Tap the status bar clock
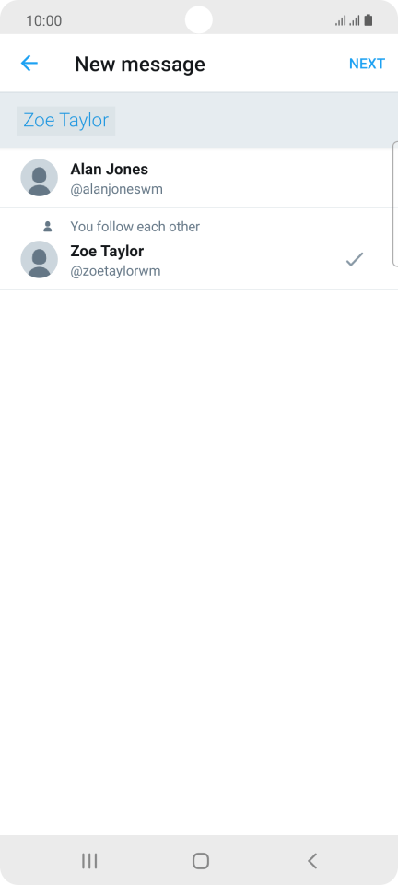This screenshot has width=398, height=885. click(44, 21)
